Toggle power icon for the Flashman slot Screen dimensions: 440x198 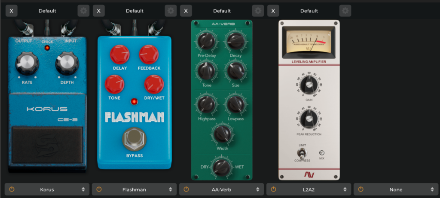point(99,189)
